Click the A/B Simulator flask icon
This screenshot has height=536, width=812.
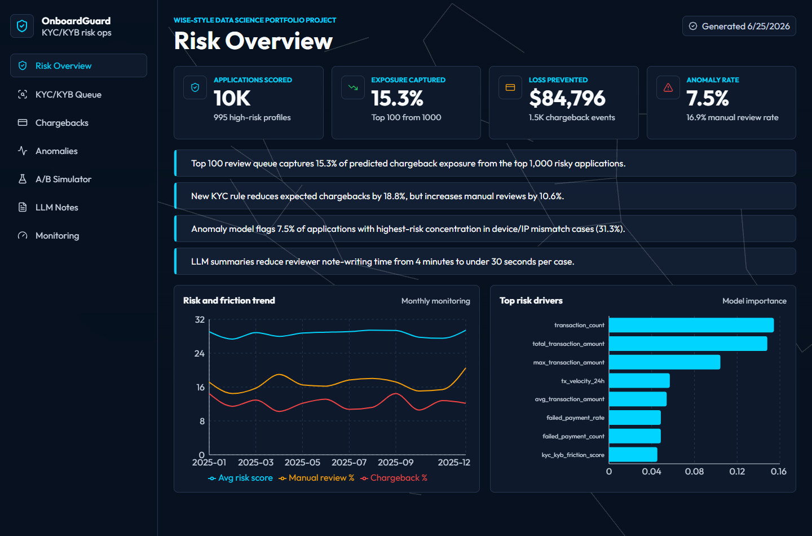coord(23,179)
